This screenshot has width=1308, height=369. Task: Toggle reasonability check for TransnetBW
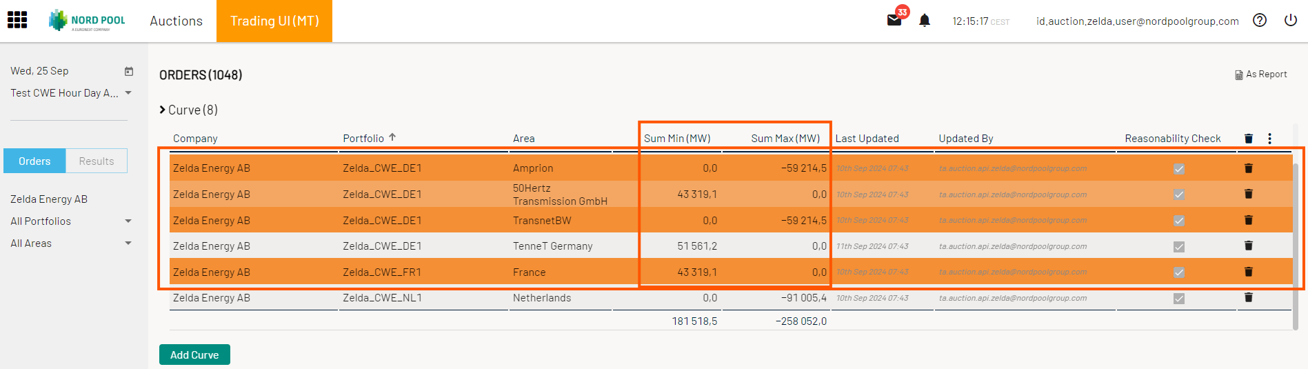1179,221
